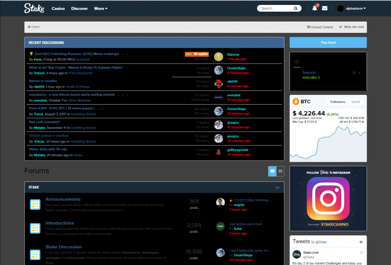Click the Twitter bird icon
This screenshot has height=265, width=391.
pos(361,252)
